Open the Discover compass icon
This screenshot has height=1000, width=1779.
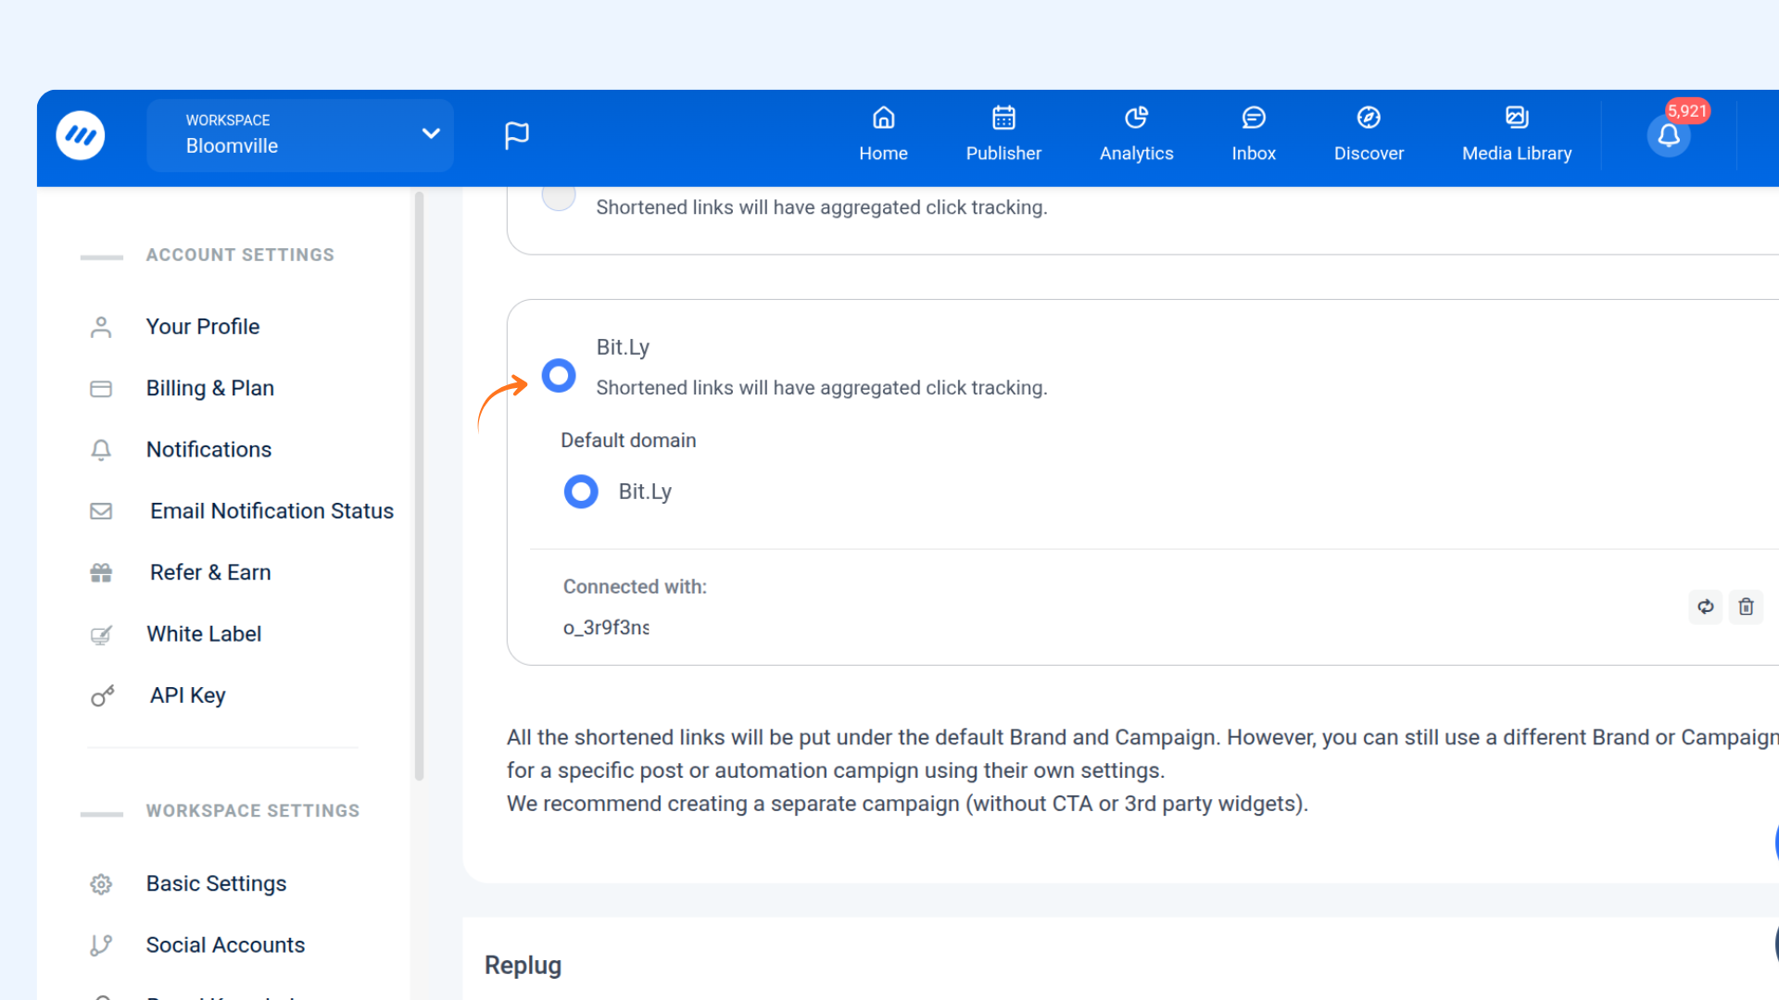(1369, 119)
